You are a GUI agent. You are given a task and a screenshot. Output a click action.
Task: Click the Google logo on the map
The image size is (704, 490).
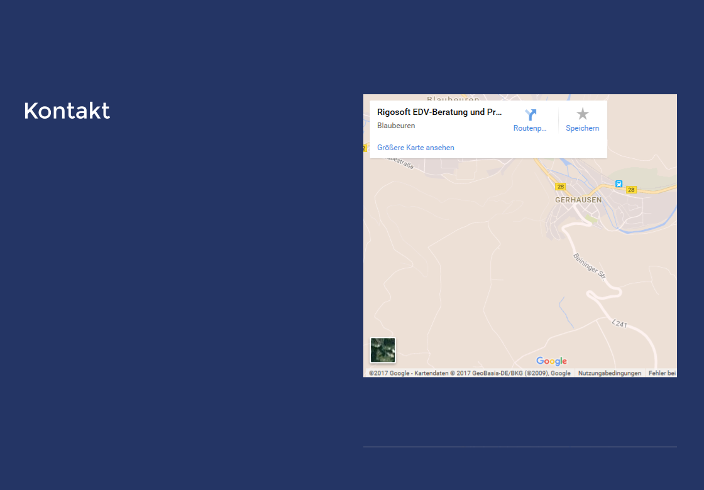[551, 361]
